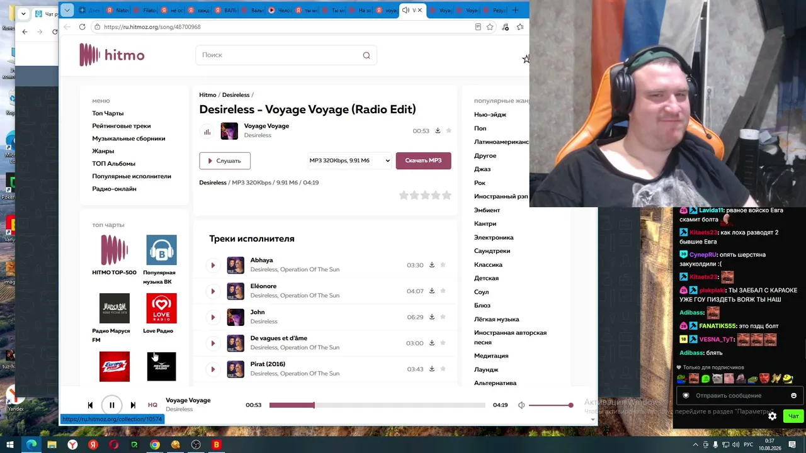Image resolution: width=806 pixels, height=453 pixels.
Task: Seek on the player progress bar
Action: click(377, 405)
